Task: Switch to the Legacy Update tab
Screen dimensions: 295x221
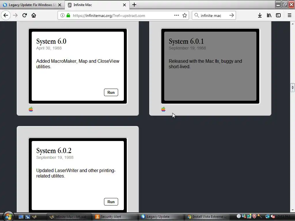Action: pyautogui.click(x=32, y=5)
